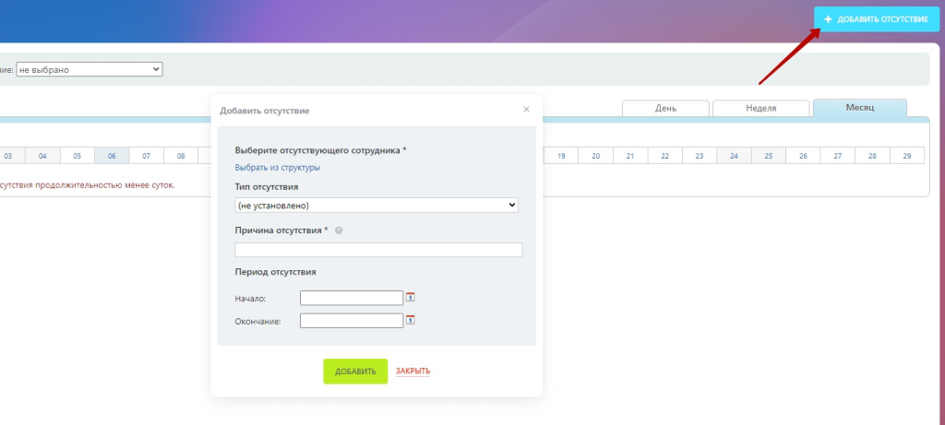
Task: Click the Добавить отсутствие top button
Action: [875, 19]
